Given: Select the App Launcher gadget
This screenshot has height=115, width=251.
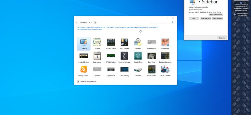Looking at the screenshot, I should [x=124, y=43].
